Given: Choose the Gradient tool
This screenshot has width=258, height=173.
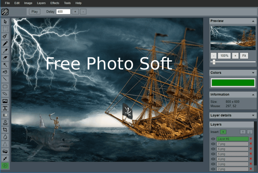Looking at the screenshot, I should [5, 115].
